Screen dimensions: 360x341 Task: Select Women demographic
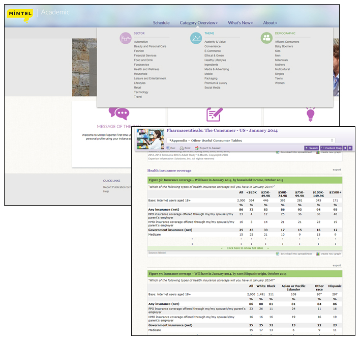pos(280,83)
